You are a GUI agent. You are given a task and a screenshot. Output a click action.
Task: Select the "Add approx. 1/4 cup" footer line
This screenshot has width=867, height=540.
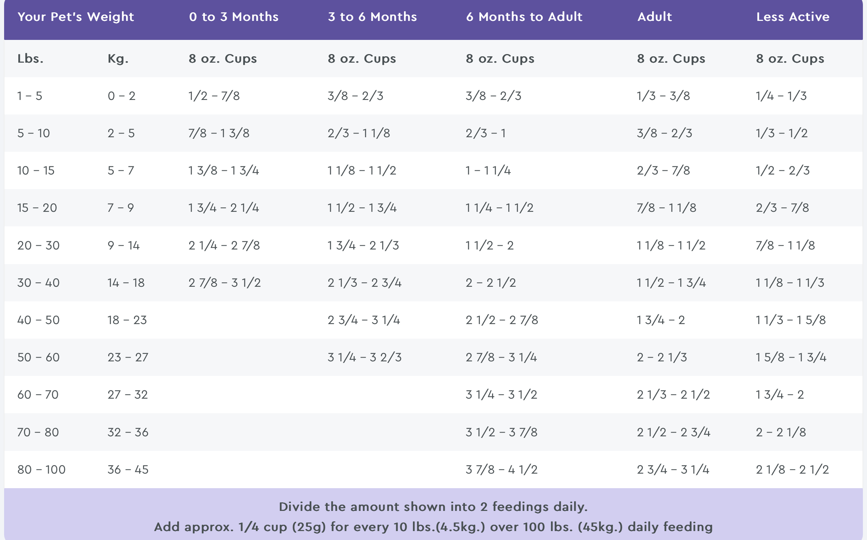(x=433, y=527)
